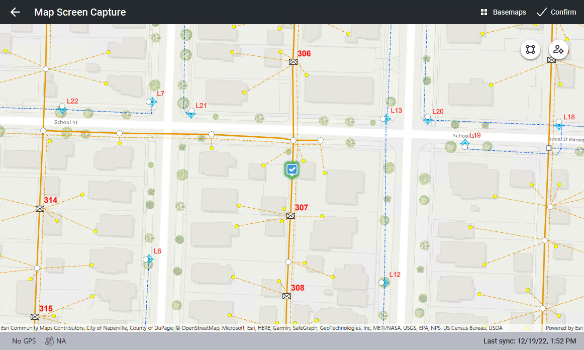The image size is (584, 350).
Task: Select transformer symbol labeled 314
Action: pos(40,208)
